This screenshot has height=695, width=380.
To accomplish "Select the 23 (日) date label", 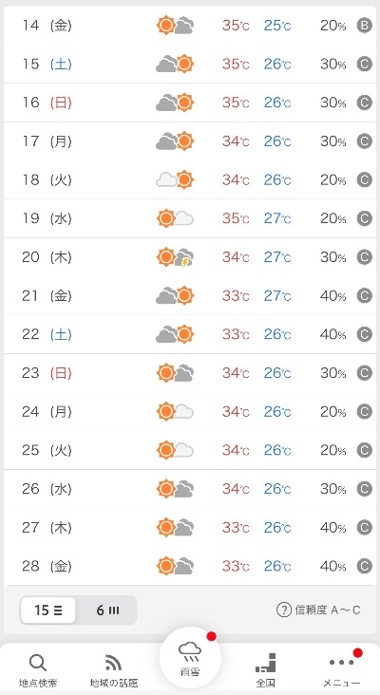I will coord(47,373).
